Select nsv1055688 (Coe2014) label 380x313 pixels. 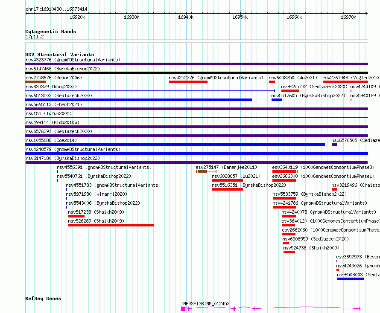[51, 140]
